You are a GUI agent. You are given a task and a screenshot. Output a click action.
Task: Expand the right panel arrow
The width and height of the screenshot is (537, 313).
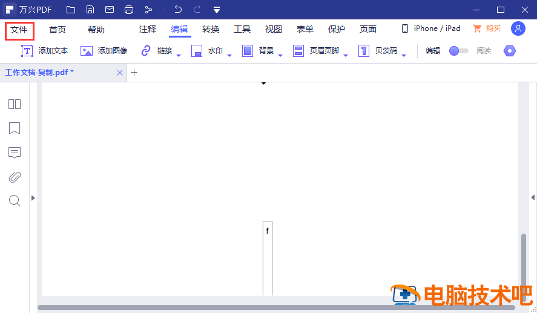pyautogui.click(x=533, y=197)
